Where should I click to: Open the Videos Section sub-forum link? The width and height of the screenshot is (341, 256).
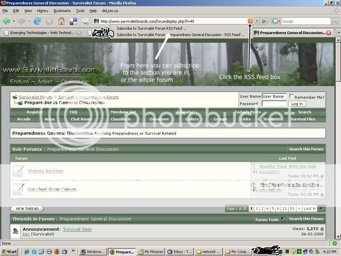pos(46,171)
